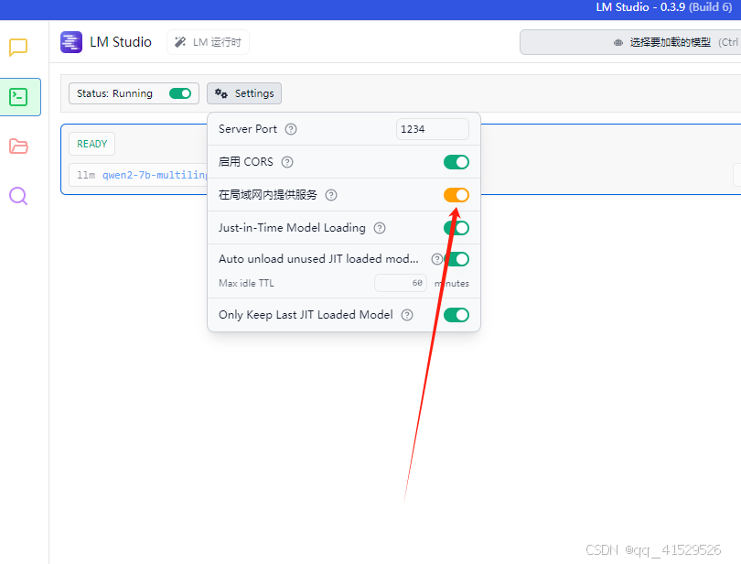This screenshot has height=564, width=741.
Task: Open the 选择要加载的模型 model selector
Action: (630, 42)
